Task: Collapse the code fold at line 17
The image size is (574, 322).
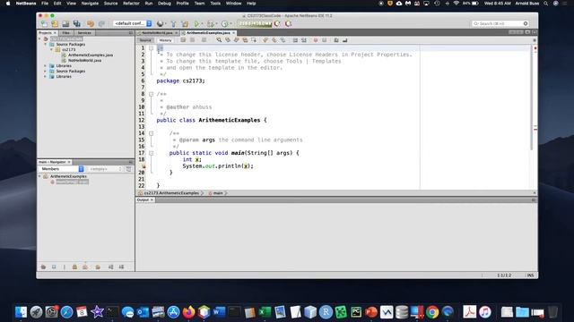Action: [152, 153]
